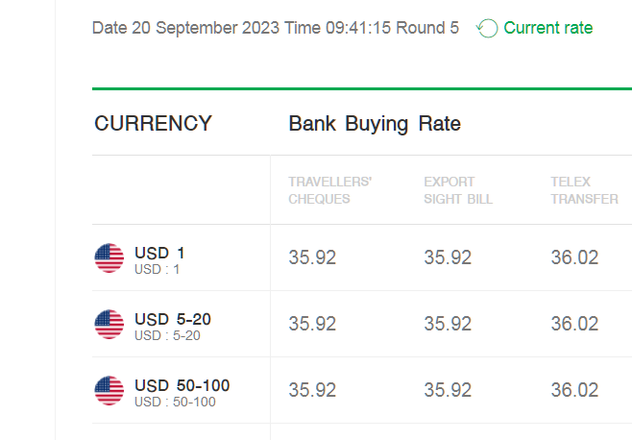The width and height of the screenshot is (632, 440).
Task: Click Telex Transfer rate for USD 1
Action: pyautogui.click(x=574, y=257)
